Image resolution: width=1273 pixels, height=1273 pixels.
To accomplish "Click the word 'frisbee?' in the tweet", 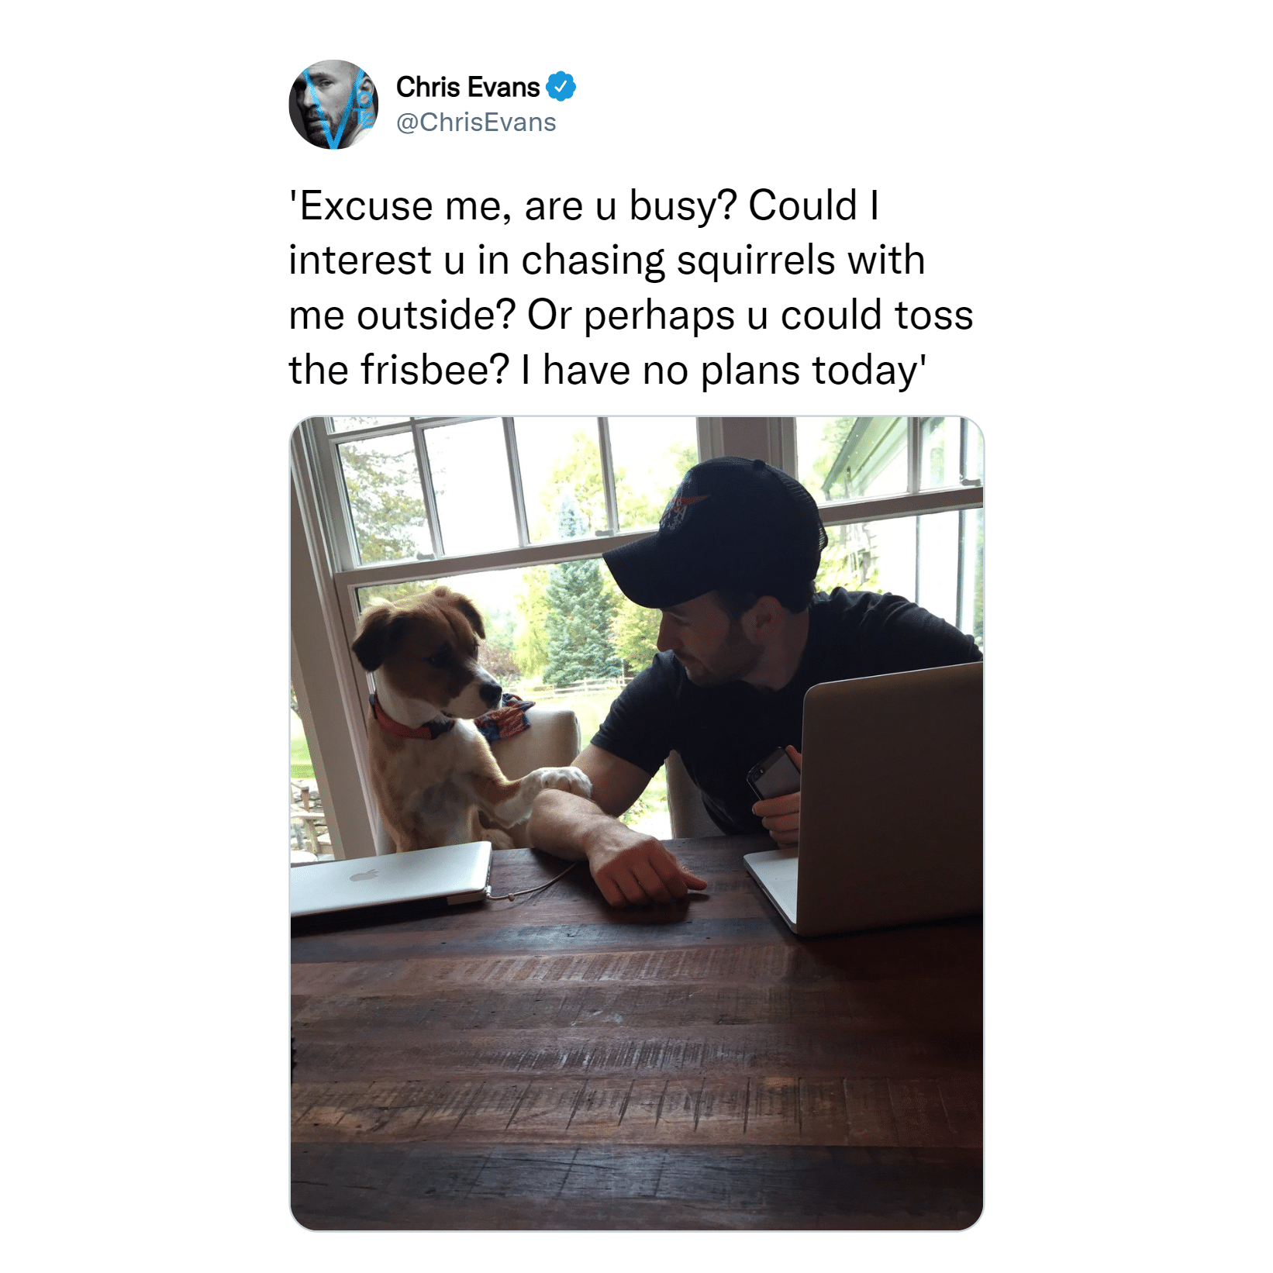I will 437,370.
